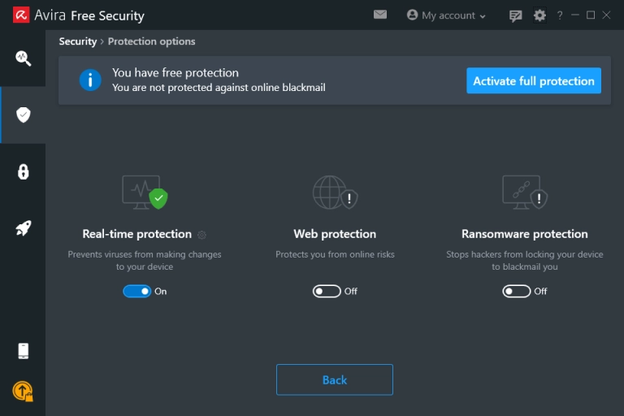Expand the My account dropdown
The width and height of the screenshot is (624, 416).
(x=447, y=15)
